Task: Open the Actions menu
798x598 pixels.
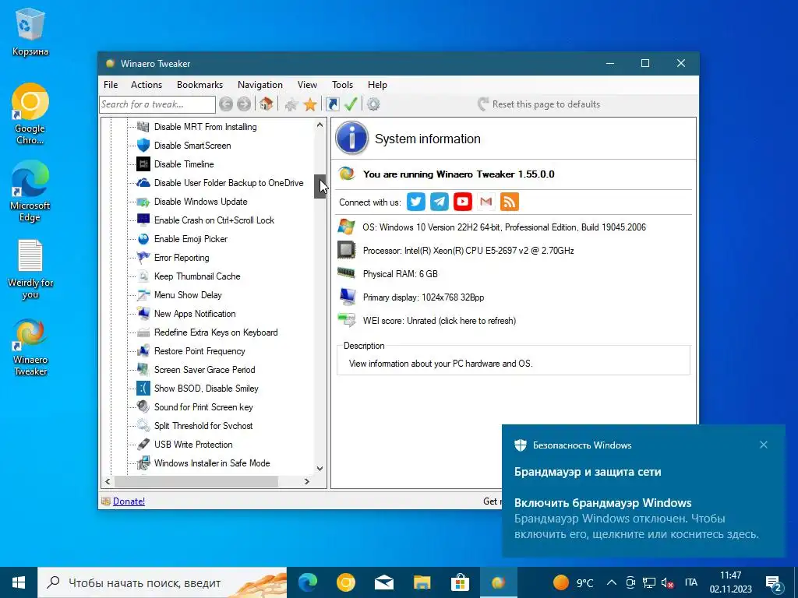Action: [x=147, y=85]
